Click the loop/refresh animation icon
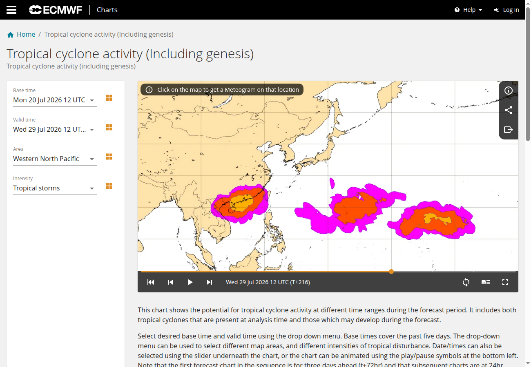Screen dimensions: 531x367 click(x=466, y=282)
